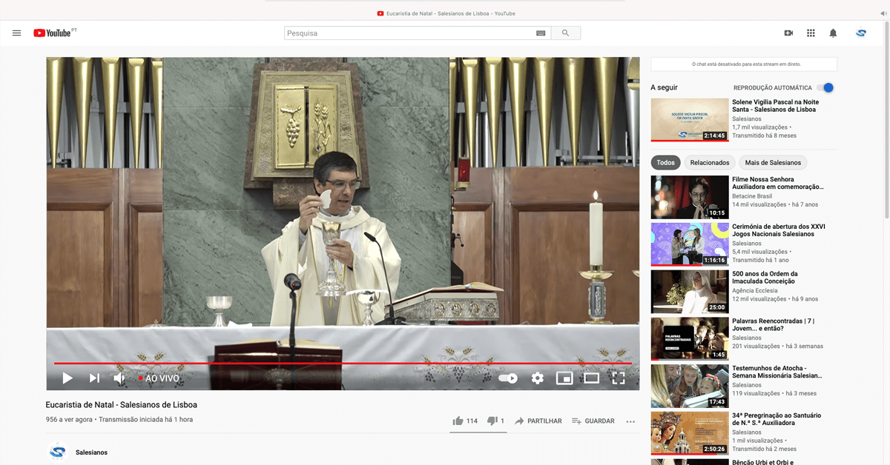Click the Agência Ecclesia channel name

point(754,290)
